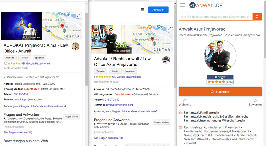266x146 pixels.
Task: Call phone number 035 270-042
Action: point(112,100)
